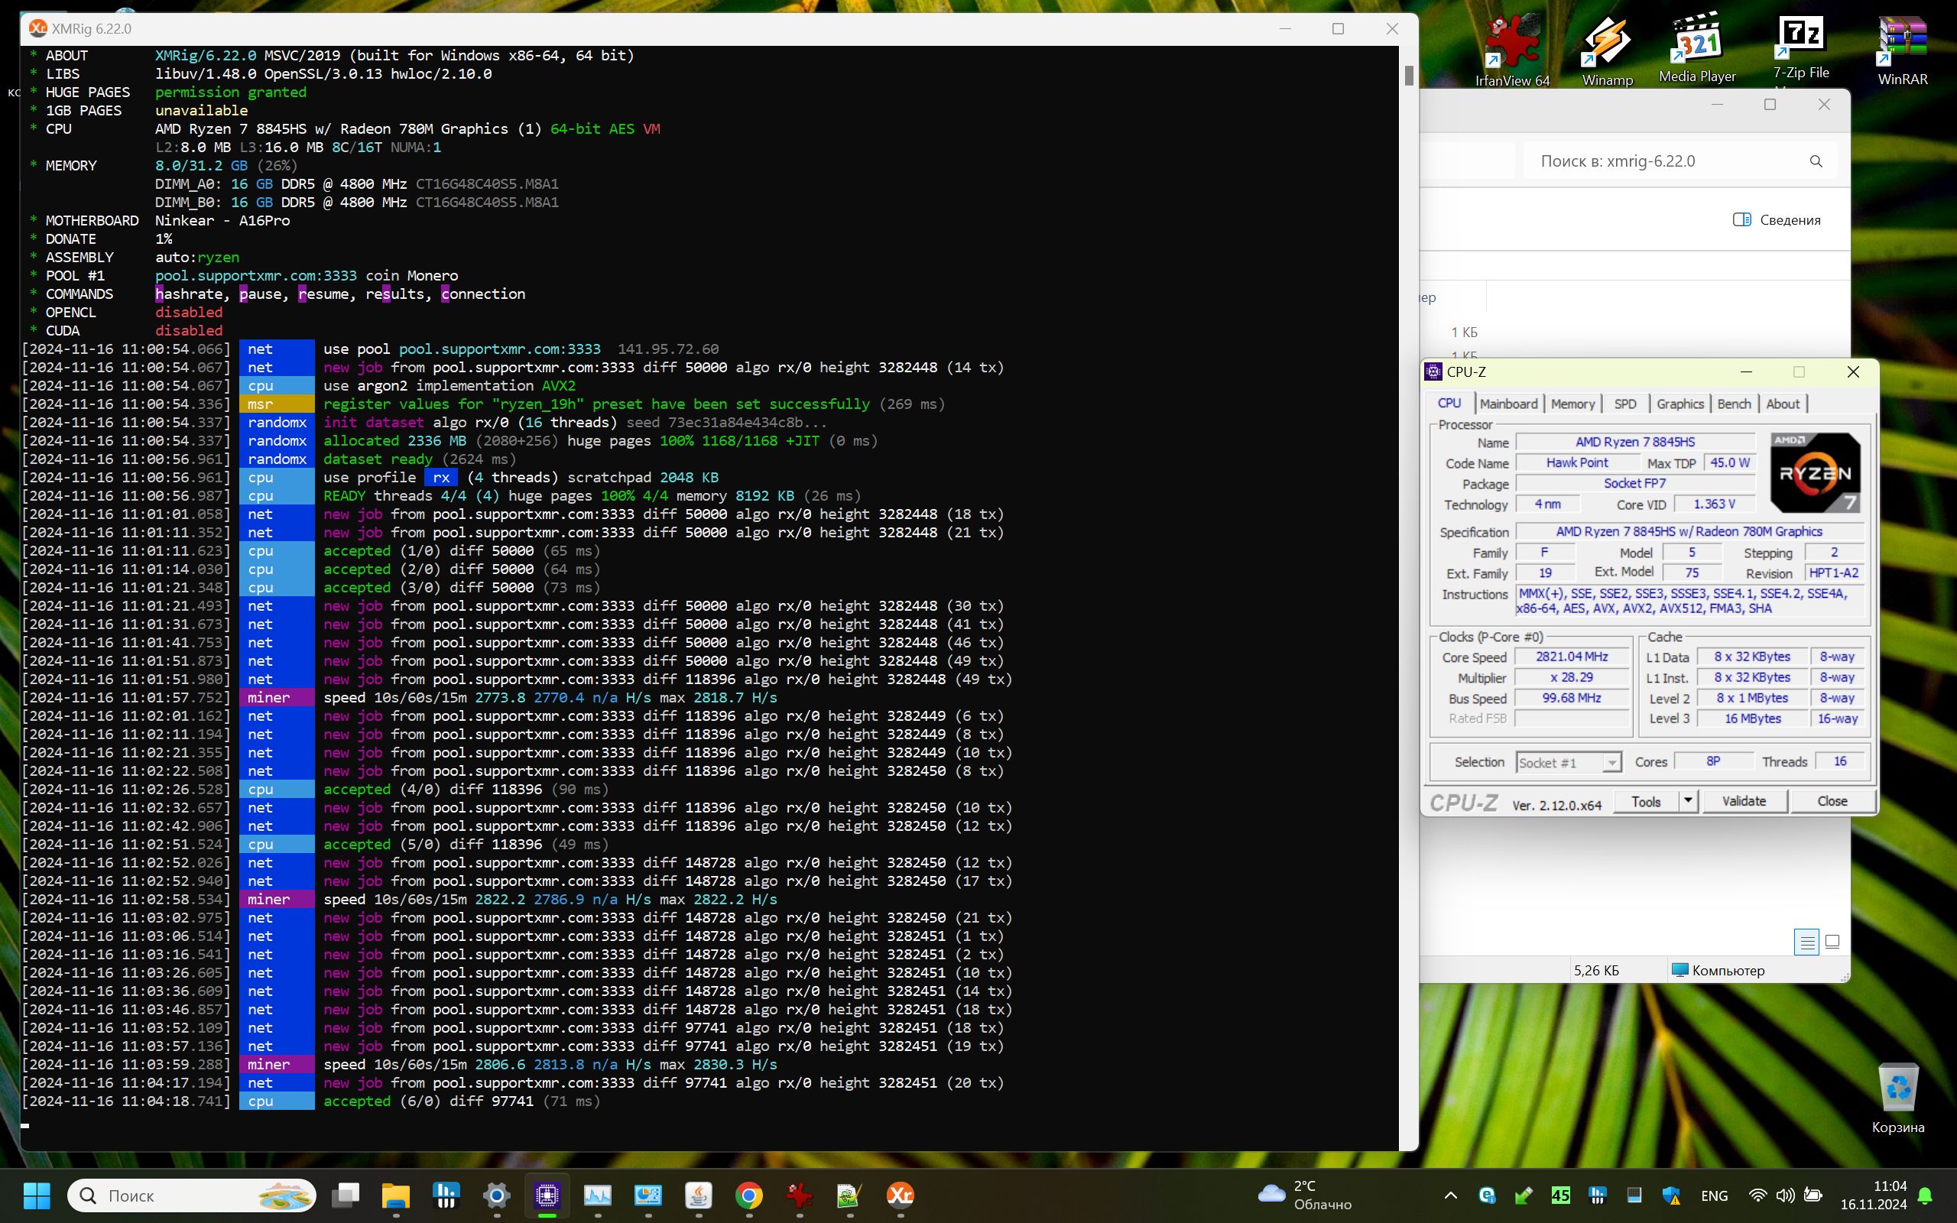The height and width of the screenshot is (1223, 1957).
Task: Click the Validate button in CPU-Z
Action: 1744,801
